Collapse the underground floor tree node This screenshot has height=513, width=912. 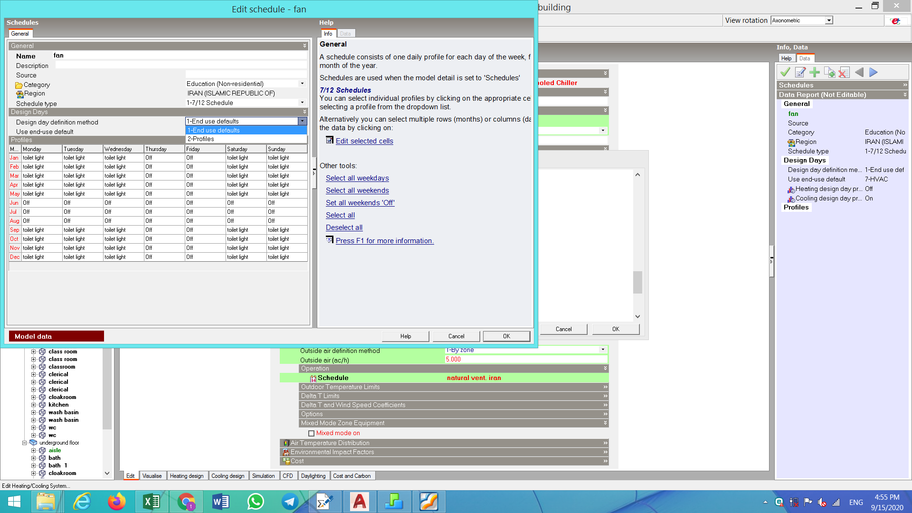pos(25,443)
